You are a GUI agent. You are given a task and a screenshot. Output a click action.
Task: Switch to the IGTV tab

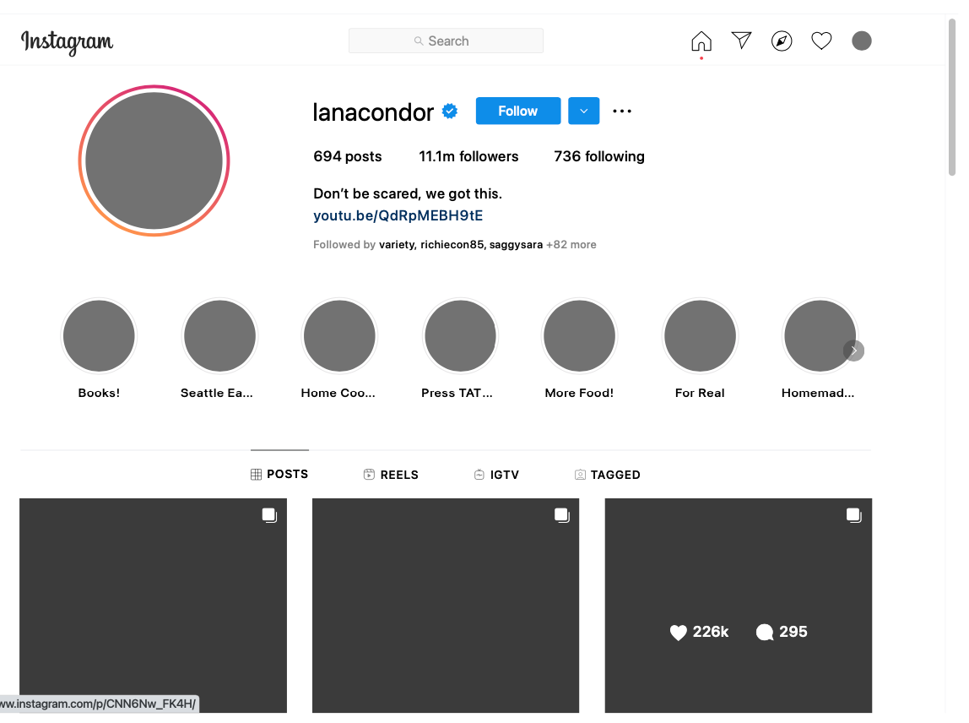pyautogui.click(x=496, y=475)
